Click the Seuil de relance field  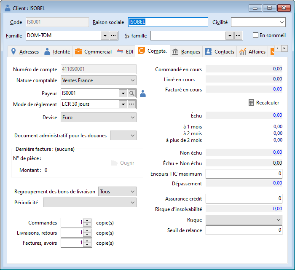(x=244, y=230)
